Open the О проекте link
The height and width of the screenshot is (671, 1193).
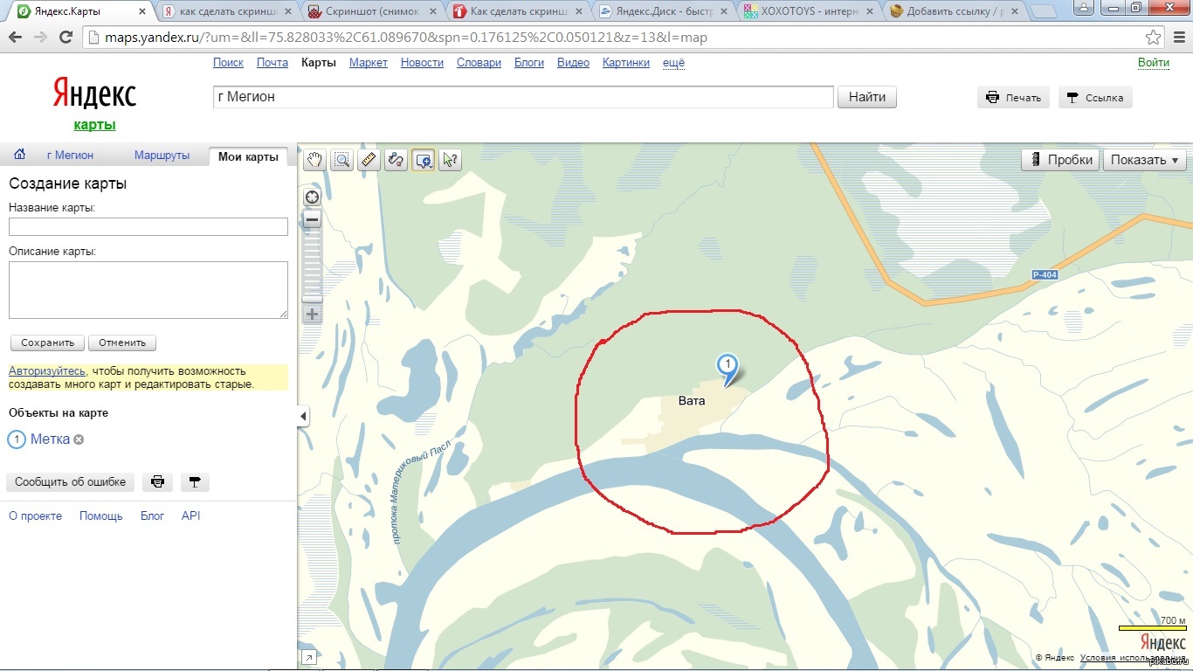(35, 516)
